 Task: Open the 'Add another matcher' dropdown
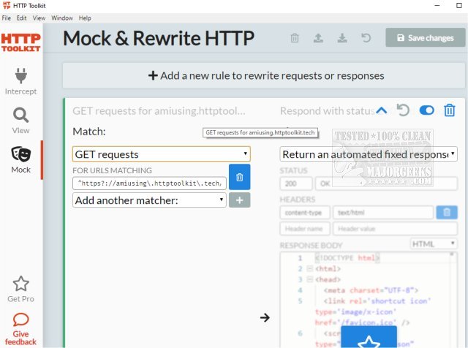click(x=149, y=200)
